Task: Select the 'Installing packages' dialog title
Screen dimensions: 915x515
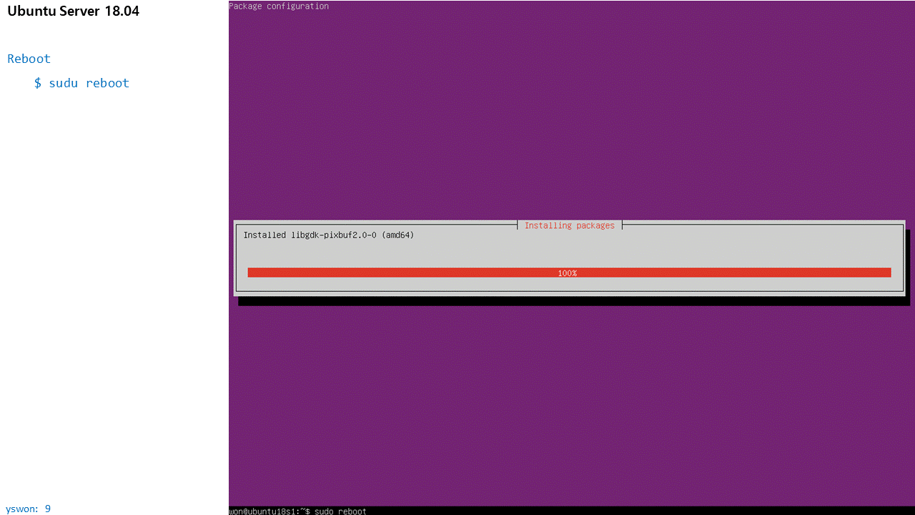Action: 569,225
